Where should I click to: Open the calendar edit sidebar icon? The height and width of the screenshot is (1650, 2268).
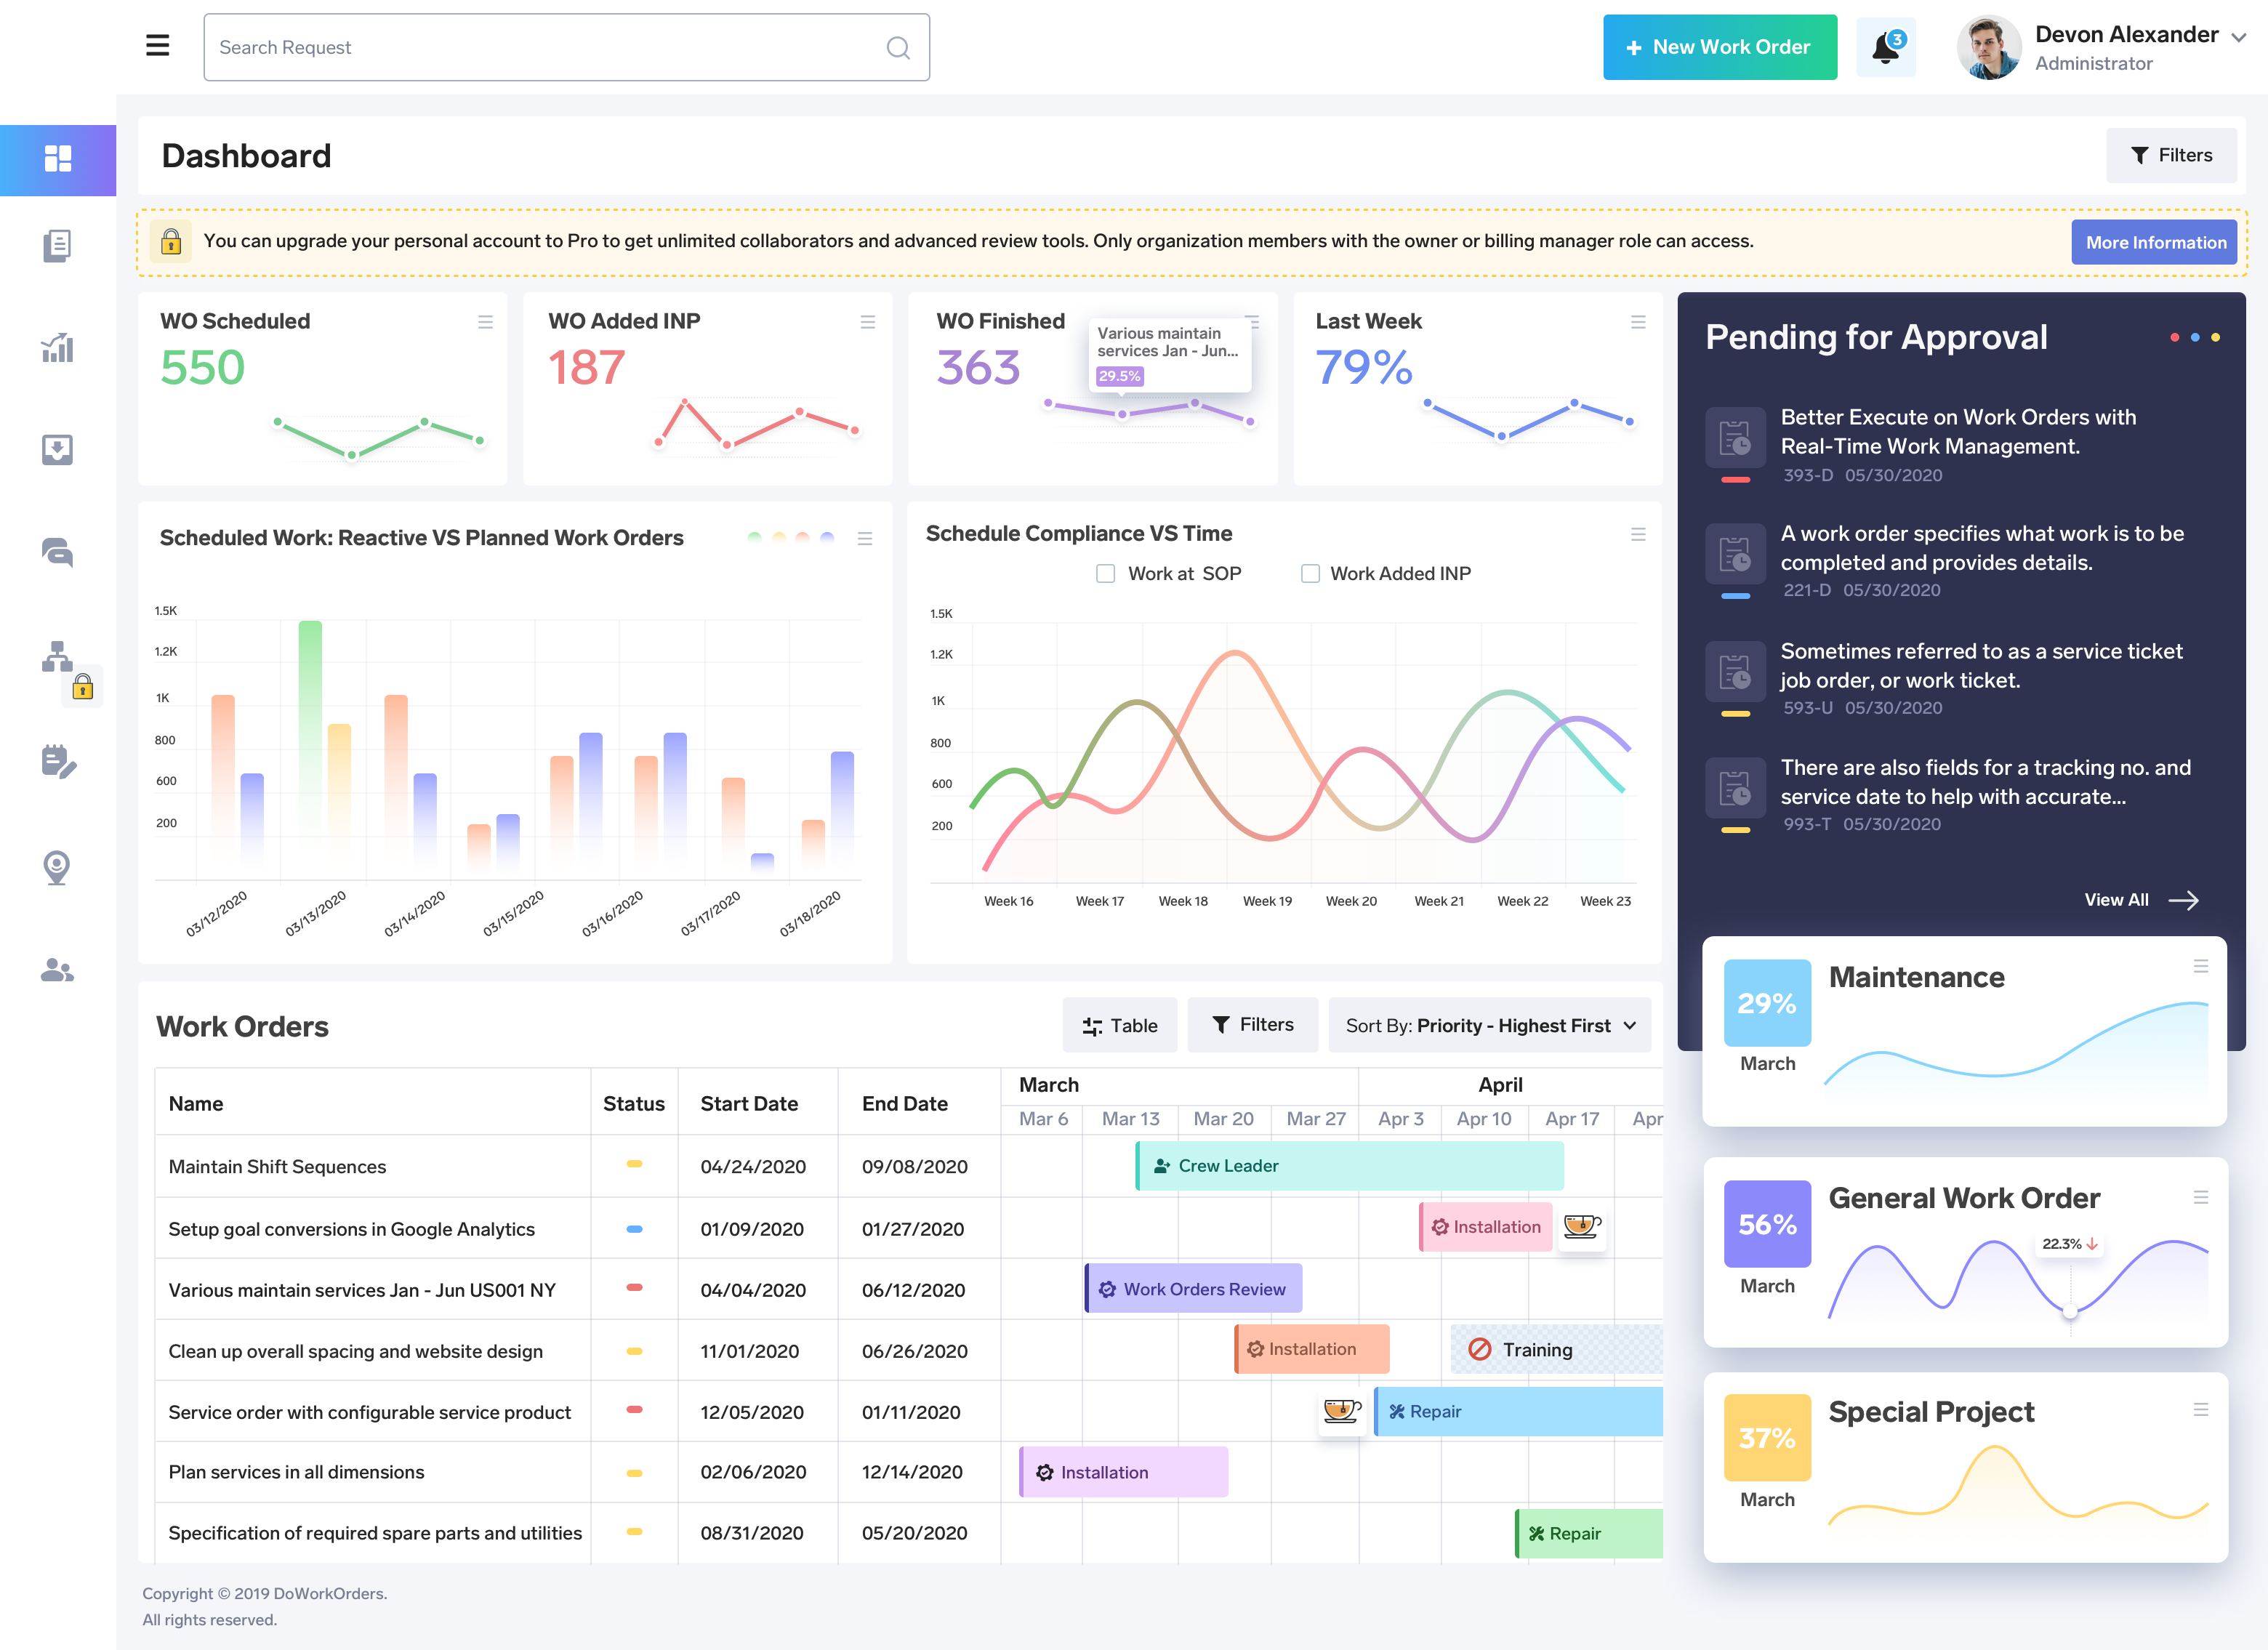tap(57, 762)
